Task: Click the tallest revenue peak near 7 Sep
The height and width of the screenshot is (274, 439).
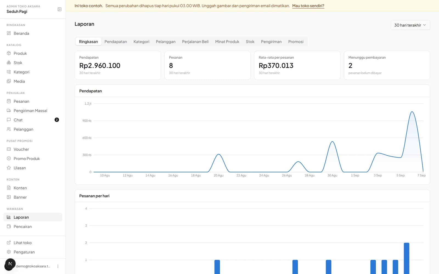Action: coord(412,112)
